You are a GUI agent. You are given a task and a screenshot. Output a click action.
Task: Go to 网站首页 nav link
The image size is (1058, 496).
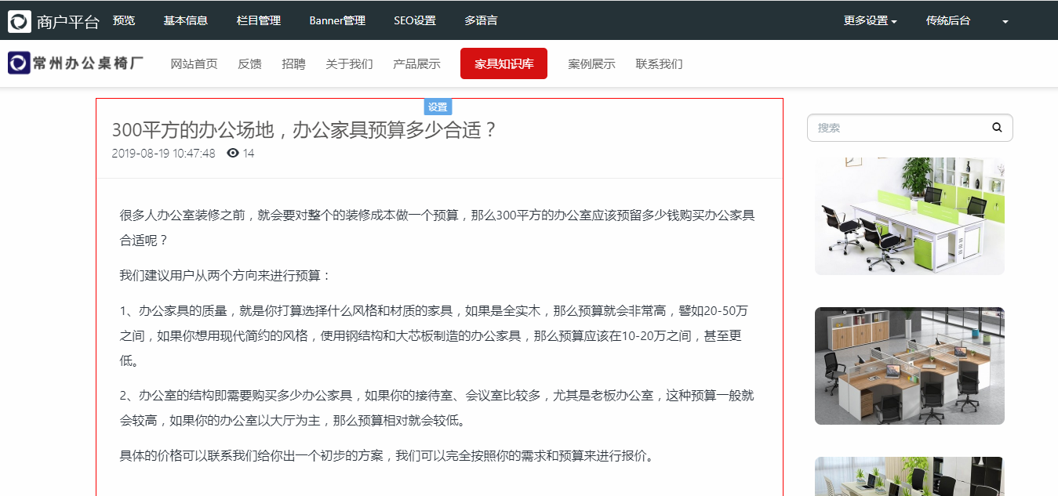click(195, 64)
